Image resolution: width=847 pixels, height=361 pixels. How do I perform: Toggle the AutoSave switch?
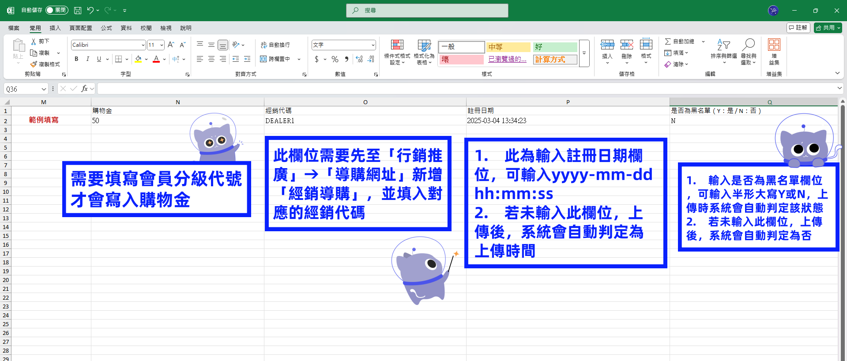(57, 10)
